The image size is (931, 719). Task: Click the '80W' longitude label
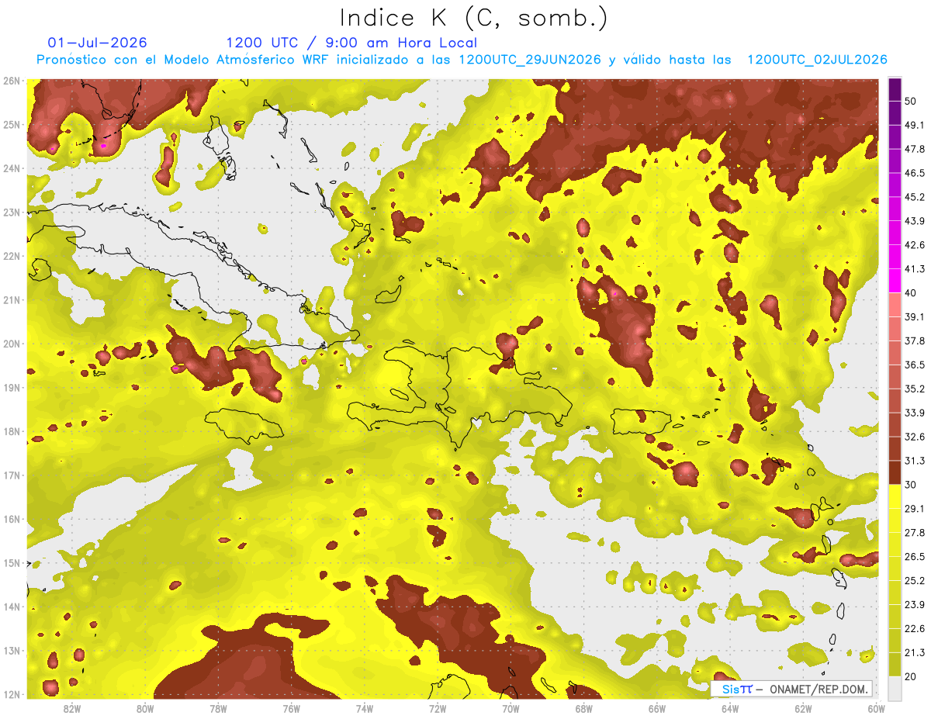coord(145,709)
